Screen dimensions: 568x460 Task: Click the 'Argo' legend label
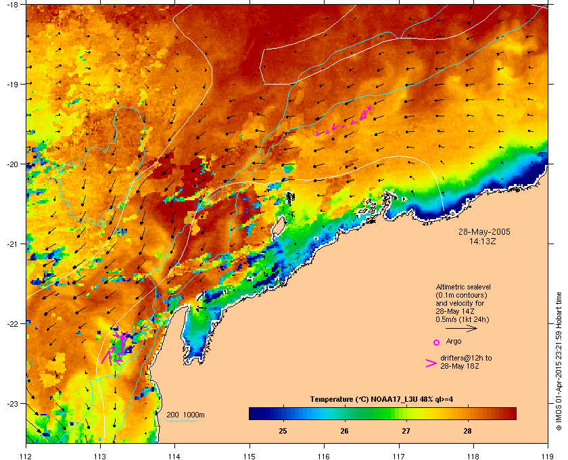[454, 341]
